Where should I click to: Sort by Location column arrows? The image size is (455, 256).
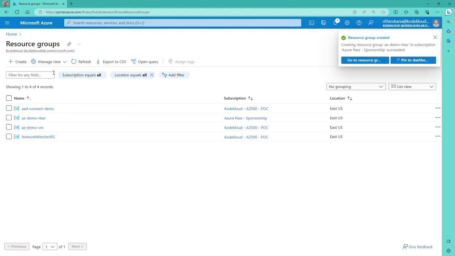pyautogui.click(x=350, y=98)
